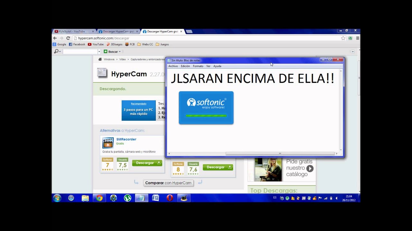This screenshot has height=231, width=412.
Task: Click the volume speaker tray icon
Action: point(336,198)
